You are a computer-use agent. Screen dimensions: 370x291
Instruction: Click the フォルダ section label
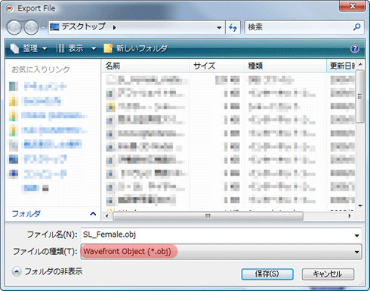pos(26,214)
